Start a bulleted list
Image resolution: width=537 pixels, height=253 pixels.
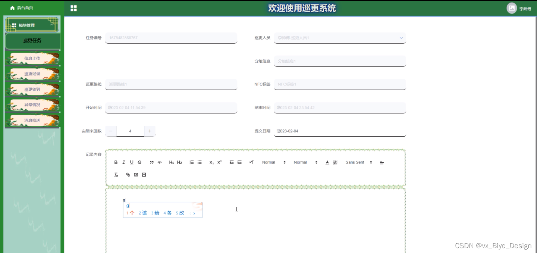200,162
